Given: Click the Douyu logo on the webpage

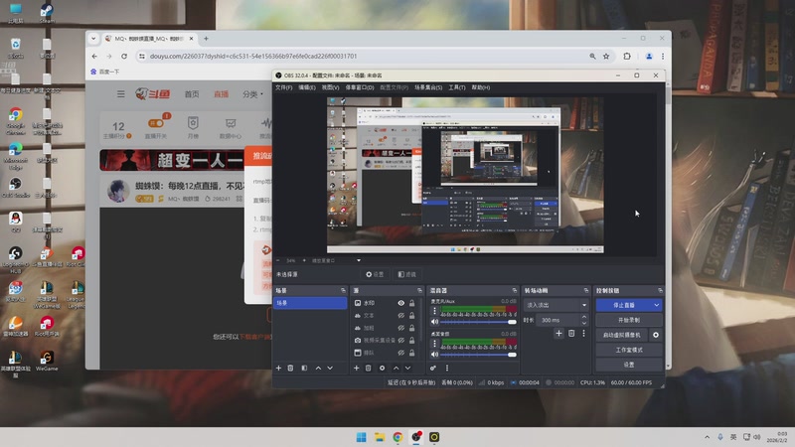Looking at the screenshot, I should point(153,93).
